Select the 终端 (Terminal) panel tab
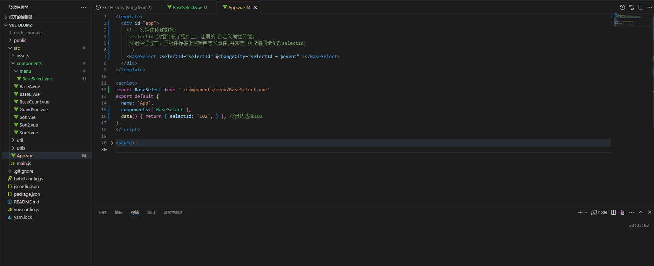The width and height of the screenshot is (654, 266). coord(135,213)
